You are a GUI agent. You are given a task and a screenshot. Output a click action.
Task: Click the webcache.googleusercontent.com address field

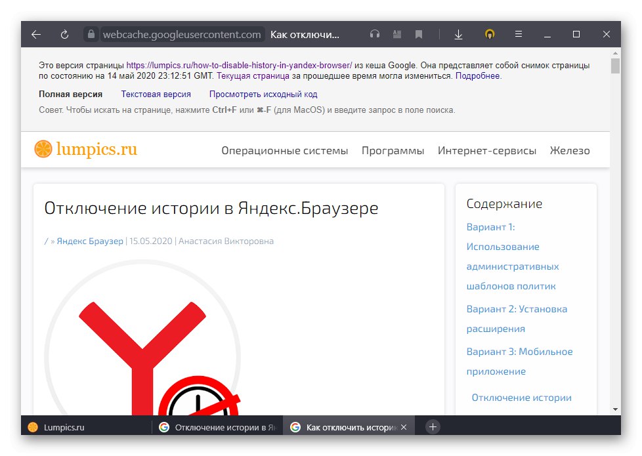coord(182,34)
